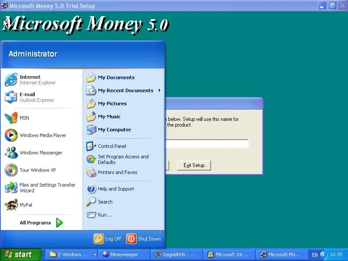Switch to Microsoft Int... taskbar button
348x261 pixels.
[x=229, y=254]
